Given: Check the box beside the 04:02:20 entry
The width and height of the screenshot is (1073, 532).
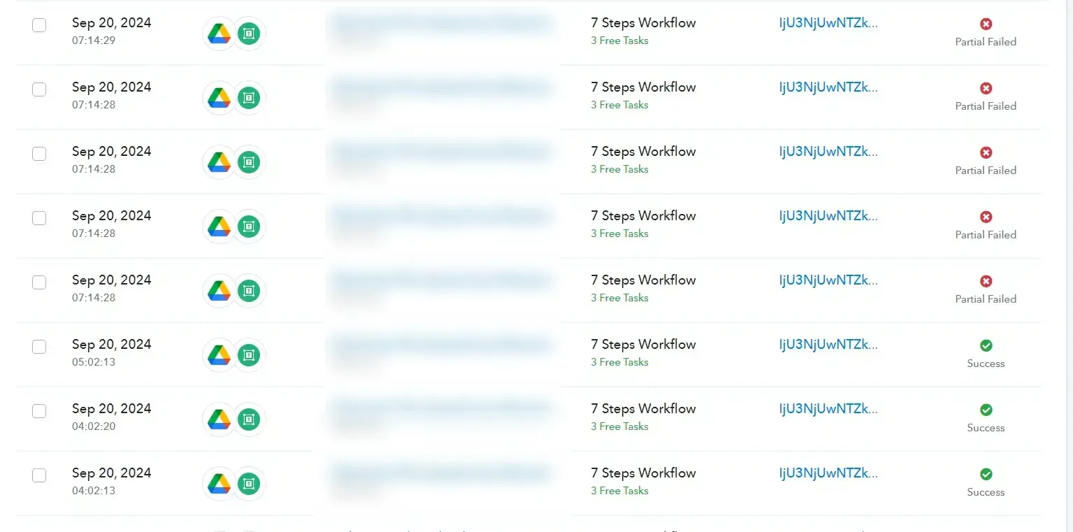Looking at the screenshot, I should pos(39,411).
